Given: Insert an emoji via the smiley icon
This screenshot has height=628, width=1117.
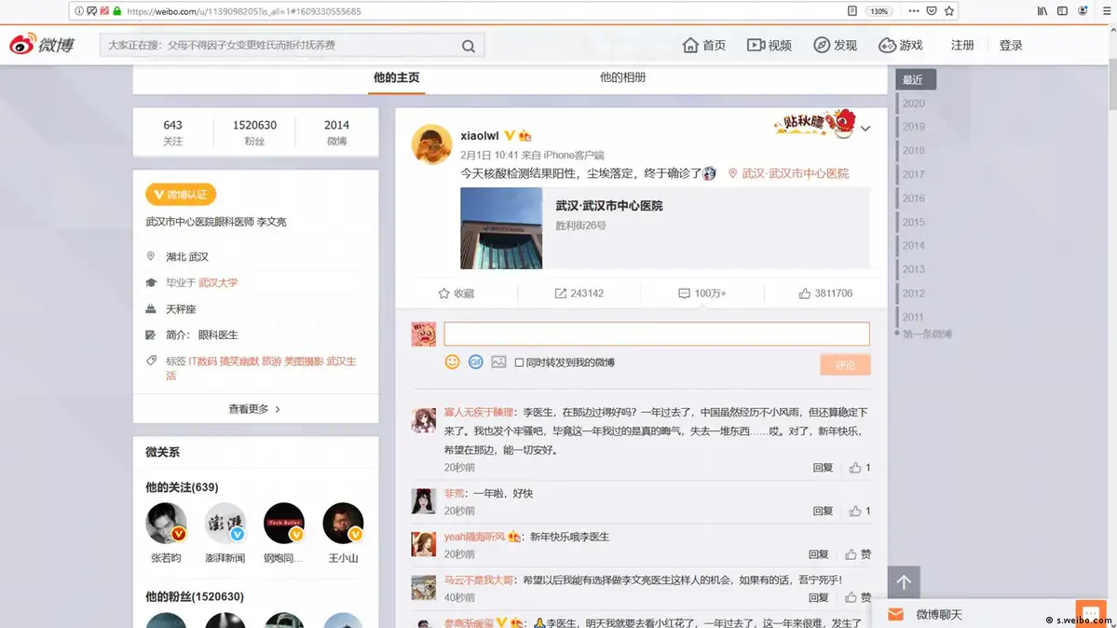Looking at the screenshot, I should tap(452, 362).
